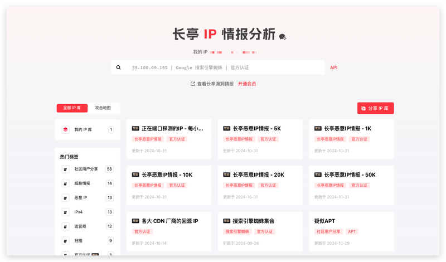Viewport: 446px width, 262px height.
Task: Click the 热门标签 heading
Action: (x=69, y=157)
